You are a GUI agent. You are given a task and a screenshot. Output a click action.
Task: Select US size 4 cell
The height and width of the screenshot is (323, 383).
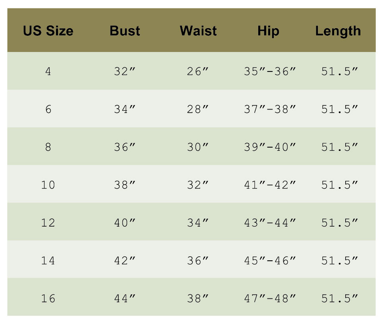coord(48,72)
